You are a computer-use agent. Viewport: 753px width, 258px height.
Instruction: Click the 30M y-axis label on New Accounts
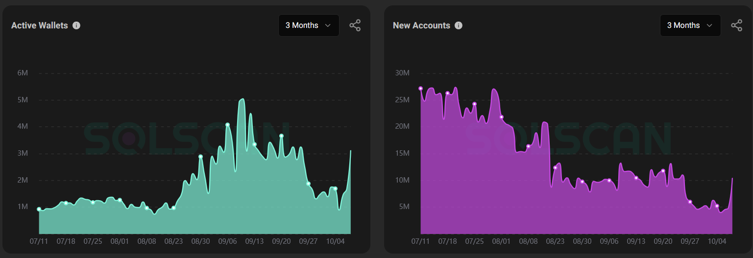(x=402, y=73)
